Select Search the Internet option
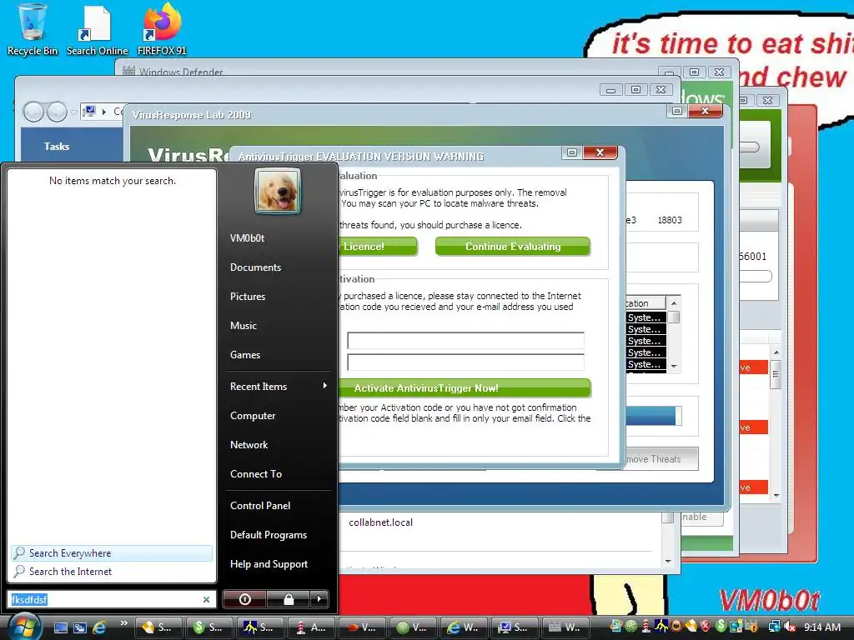854x640 pixels. 112,572
